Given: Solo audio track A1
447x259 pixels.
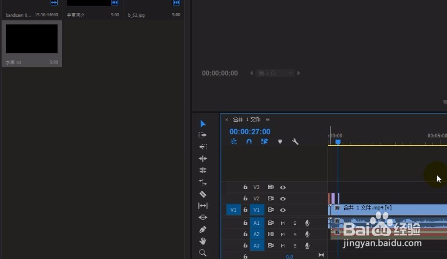Looking at the screenshot, I should pyautogui.click(x=295, y=223).
